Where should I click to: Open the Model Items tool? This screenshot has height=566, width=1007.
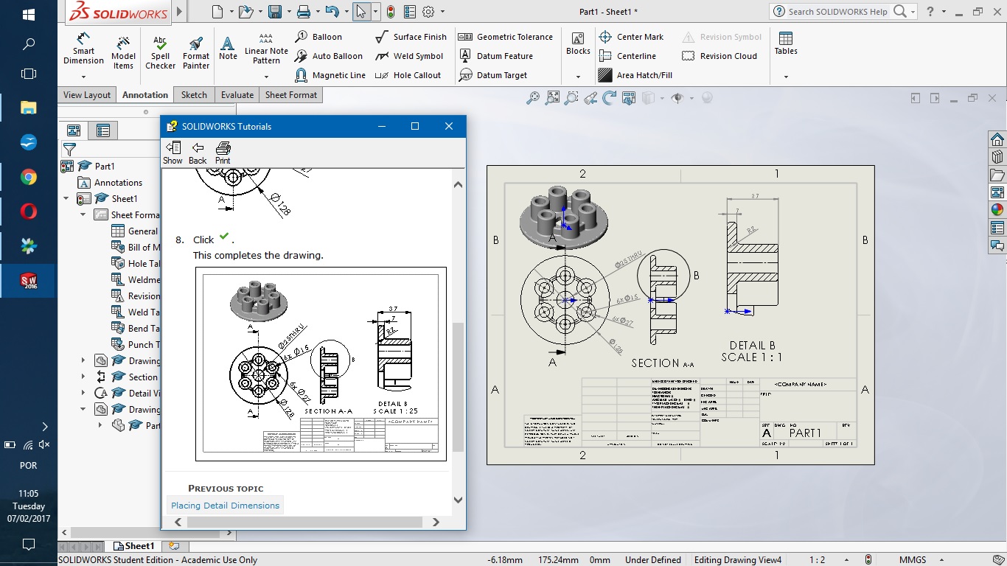pos(123,52)
